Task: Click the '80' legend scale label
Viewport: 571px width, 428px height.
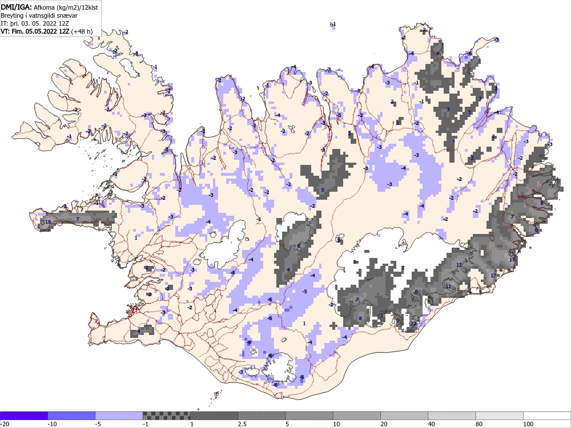Action: point(480,424)
